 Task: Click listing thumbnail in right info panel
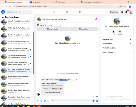coord(117,21)
